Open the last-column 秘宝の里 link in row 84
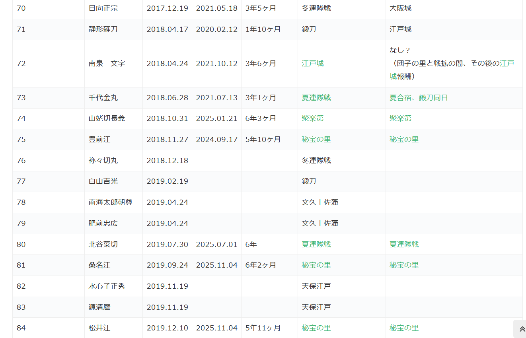The image size is (526, 338). 404,328
